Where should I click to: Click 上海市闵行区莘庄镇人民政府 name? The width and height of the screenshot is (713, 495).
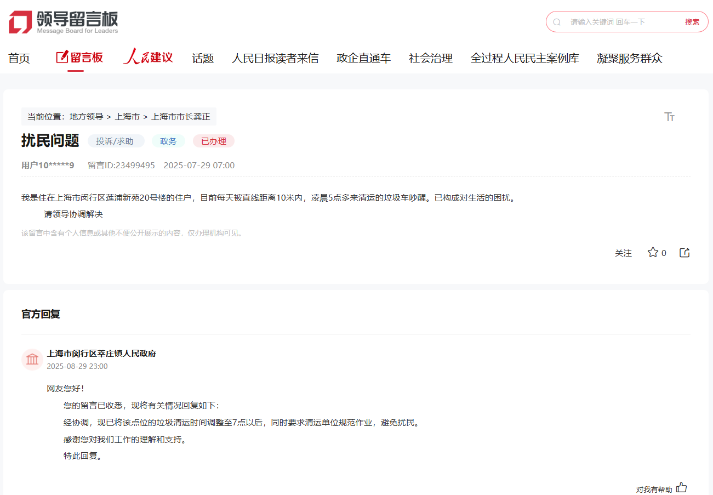[101, 354]
